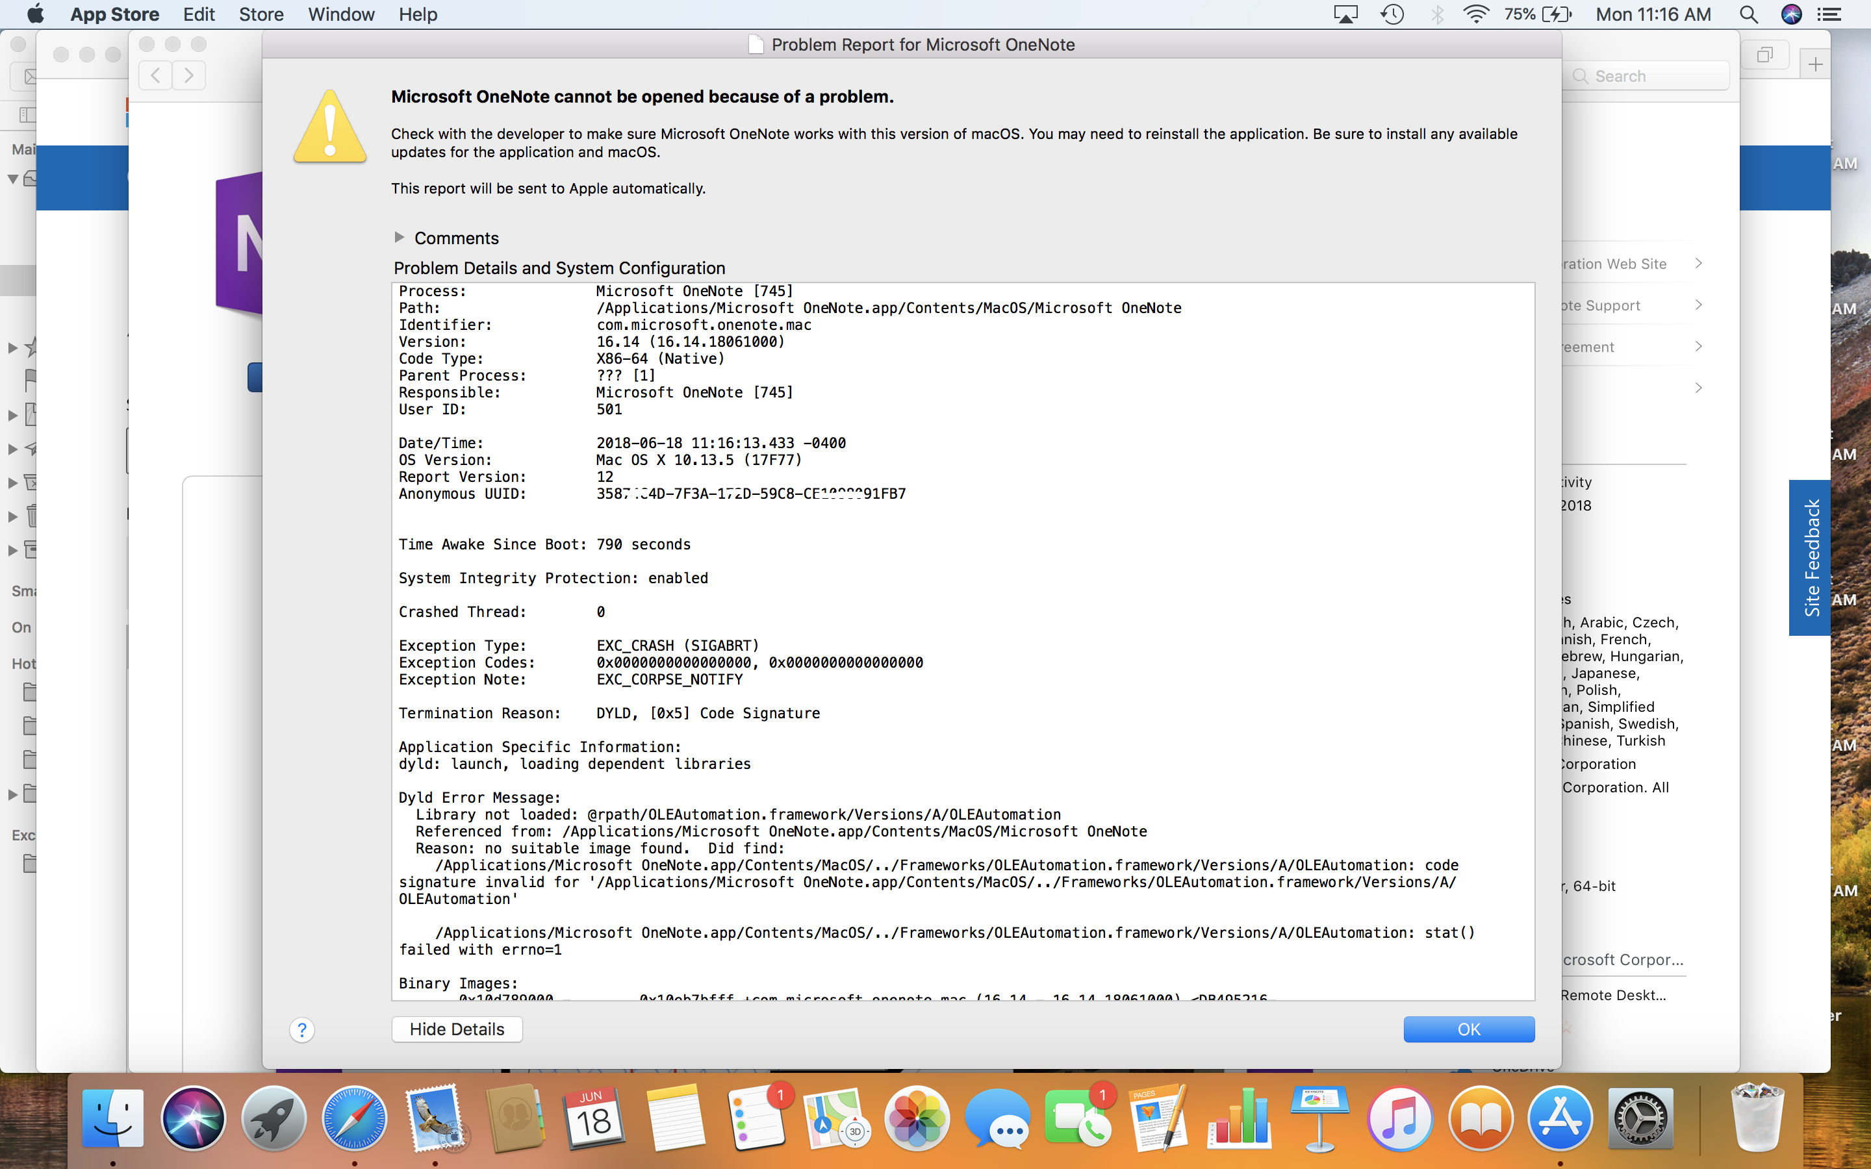Image resolution: width=1871 pixels, height=1169 pixels.
Task: Go back in App Store window
Action: [x=155, y=75]
